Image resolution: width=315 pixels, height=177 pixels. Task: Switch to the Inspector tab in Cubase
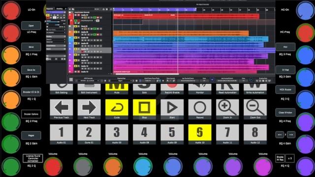(50, 9)
